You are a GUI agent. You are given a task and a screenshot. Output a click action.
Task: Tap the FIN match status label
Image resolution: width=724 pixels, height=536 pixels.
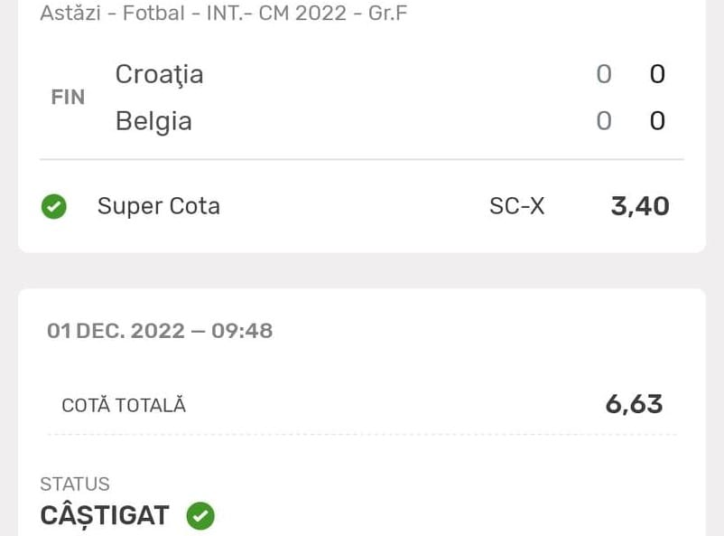click(68, 98)
